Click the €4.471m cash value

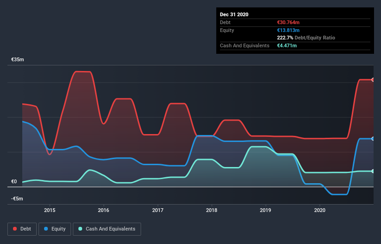pos(287,45)
